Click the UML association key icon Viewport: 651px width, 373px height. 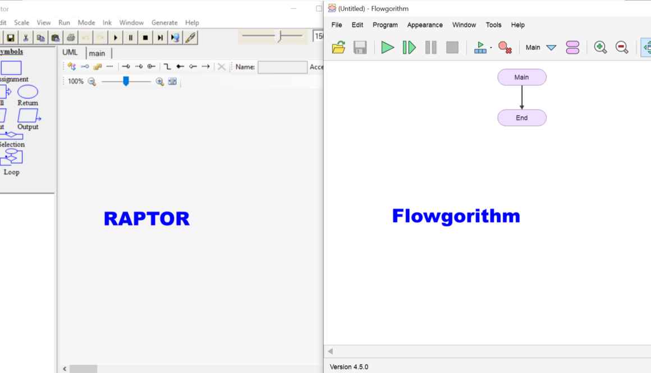click(85, 66)
